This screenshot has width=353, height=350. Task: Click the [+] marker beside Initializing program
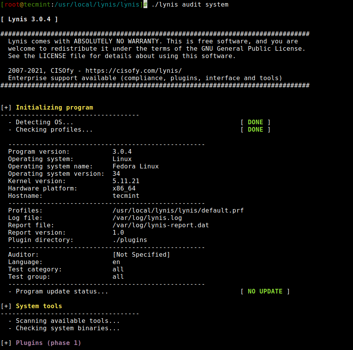[x=6, y=108]
